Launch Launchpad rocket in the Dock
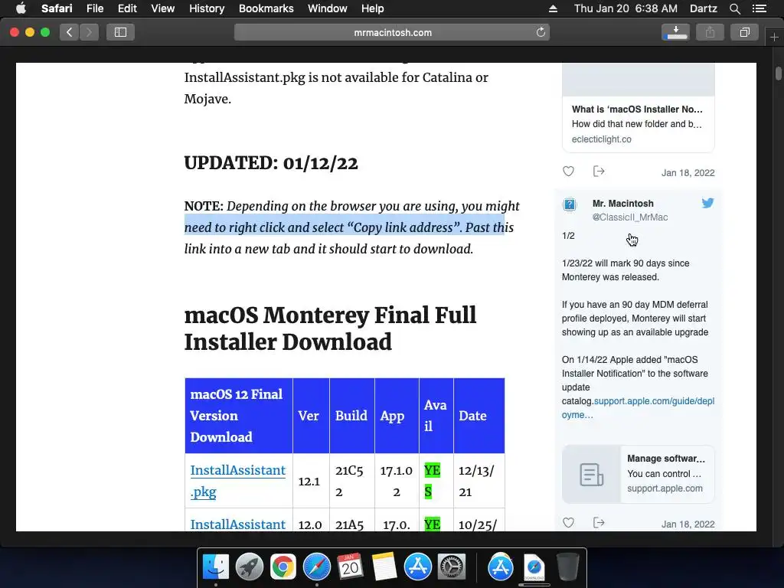The width and height of the screenshot is (784, 588). (250, 567)
